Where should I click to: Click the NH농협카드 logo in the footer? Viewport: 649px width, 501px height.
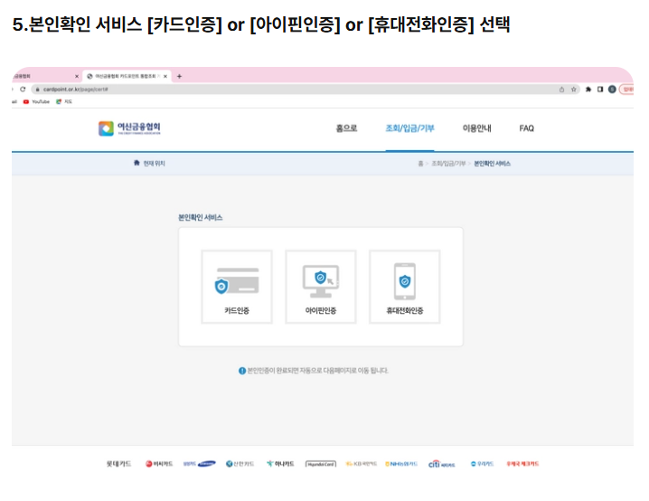[401, 464]
